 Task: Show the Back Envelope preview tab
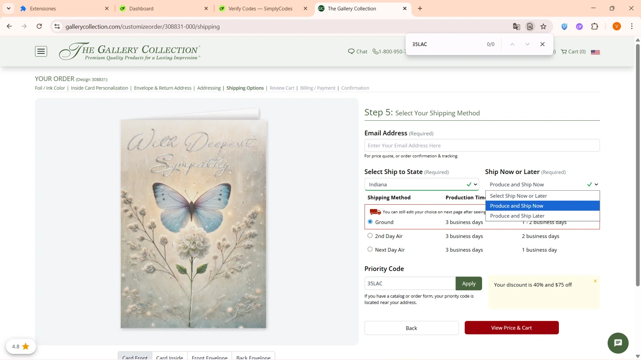pyautogui.click(x=253, y=357)
